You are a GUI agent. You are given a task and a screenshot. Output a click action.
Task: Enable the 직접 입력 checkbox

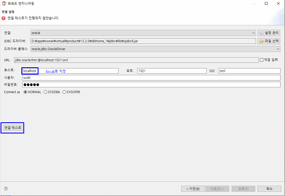(x=262, y=60)
